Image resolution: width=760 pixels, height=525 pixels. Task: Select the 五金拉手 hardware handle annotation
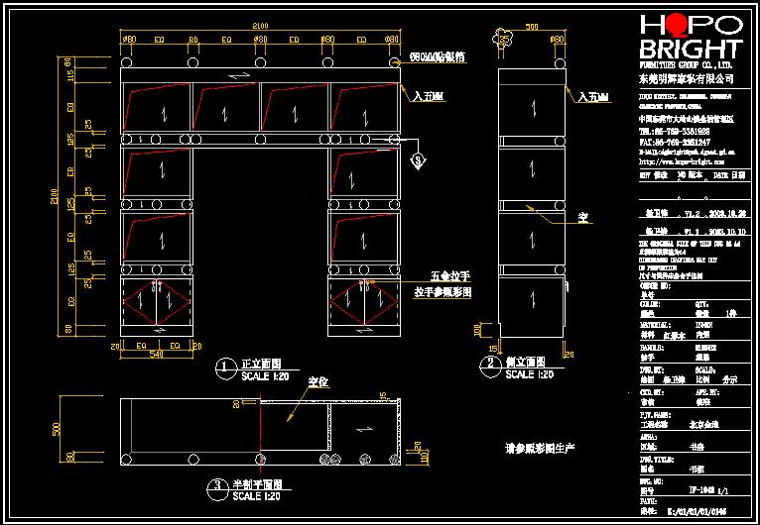[450, 276]
